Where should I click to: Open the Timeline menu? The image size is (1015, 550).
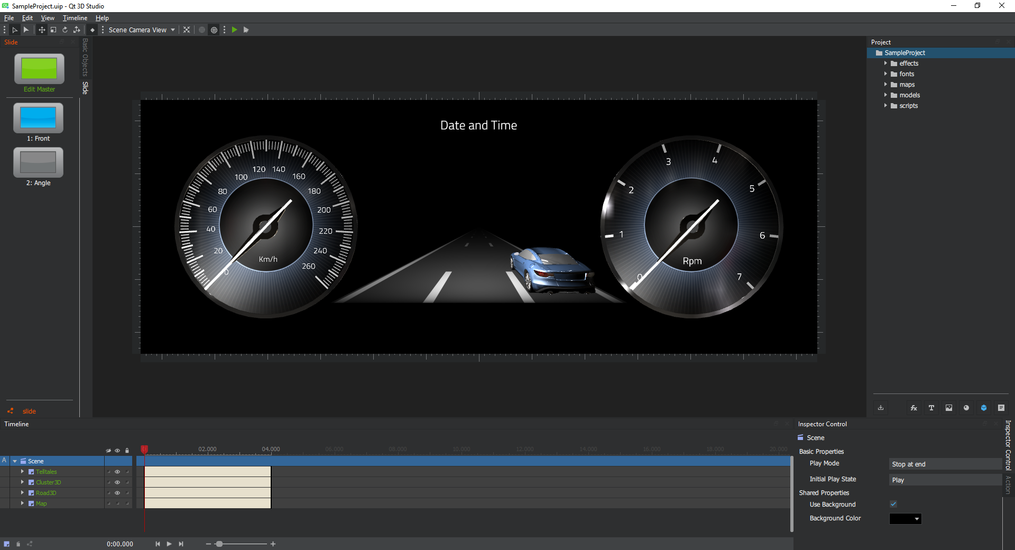(x=75, y=18)
